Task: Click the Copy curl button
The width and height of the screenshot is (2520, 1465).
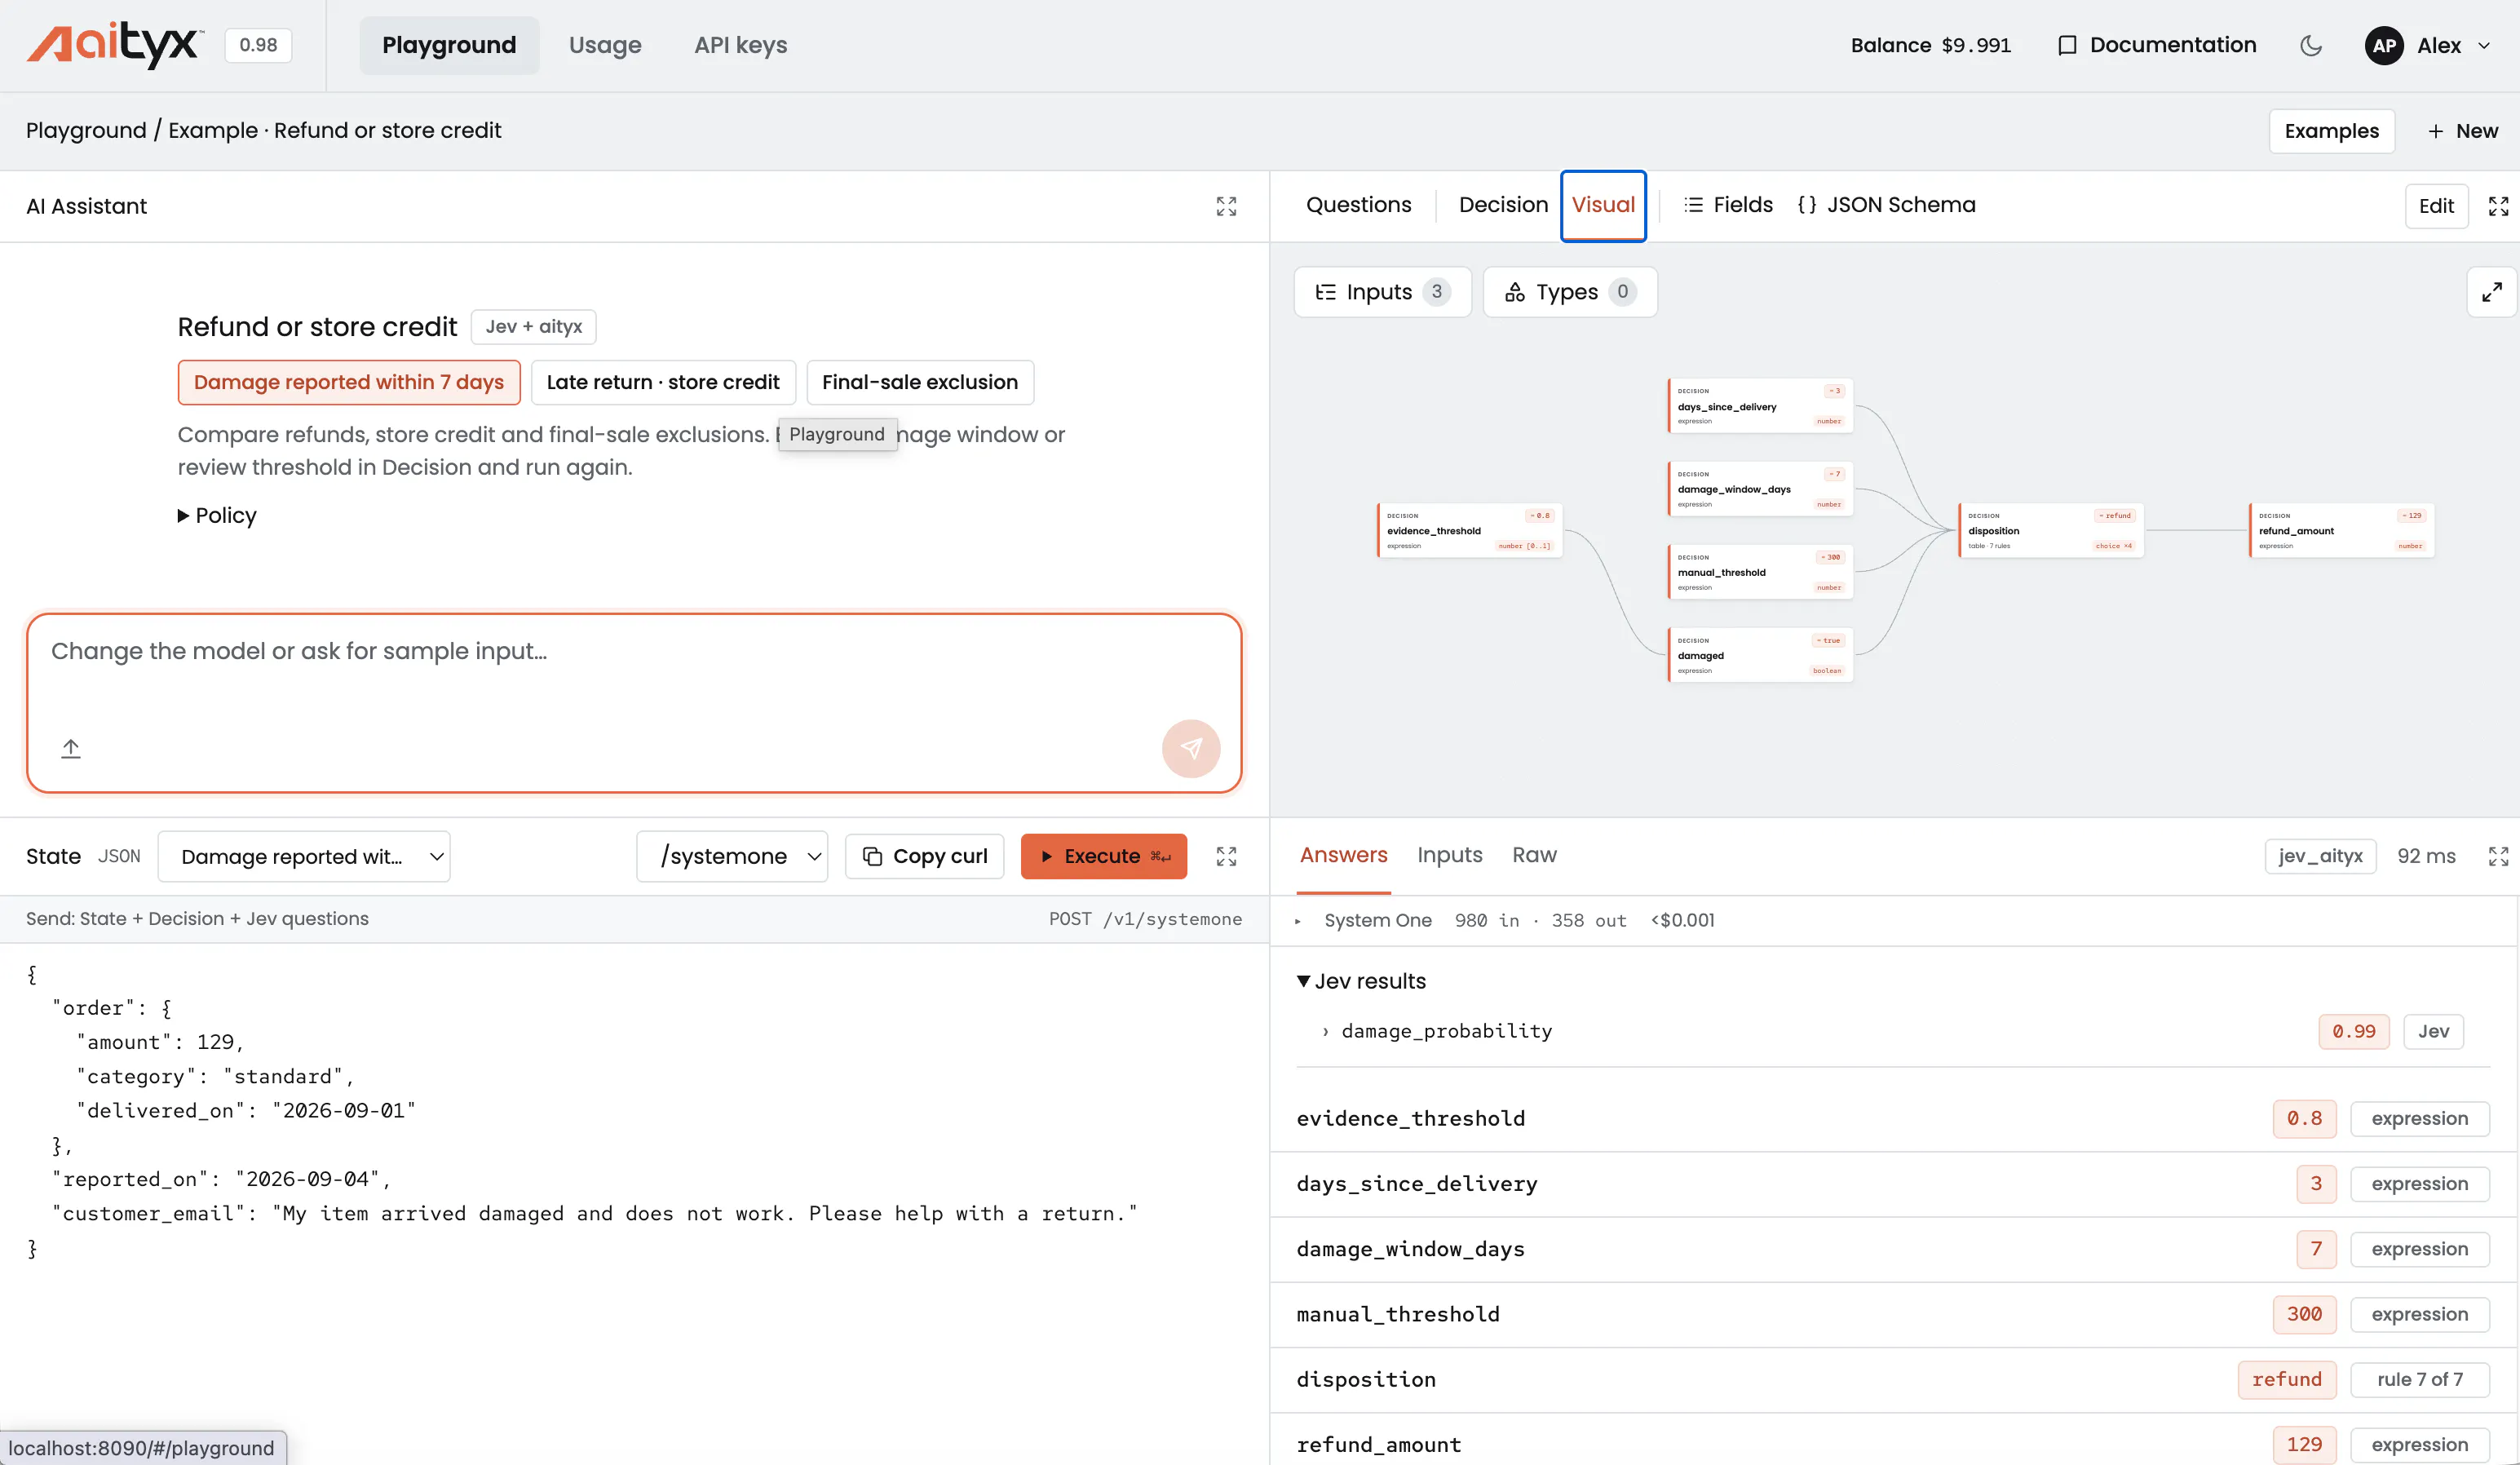Action: 925,856
